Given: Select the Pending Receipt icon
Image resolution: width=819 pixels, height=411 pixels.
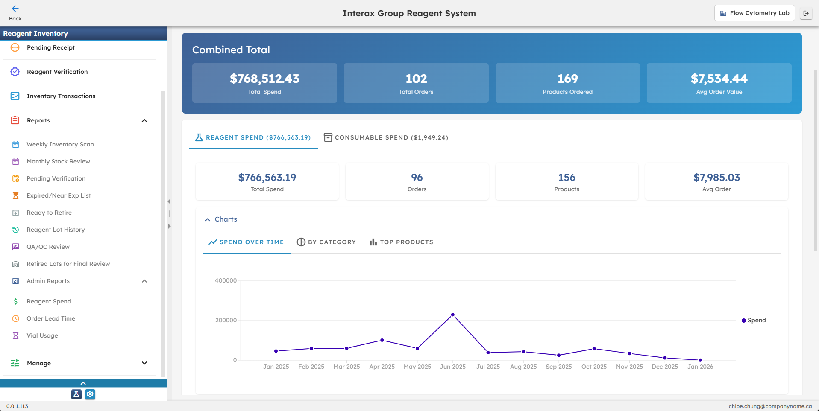Looking at the screenshot, I should [15, 47].
